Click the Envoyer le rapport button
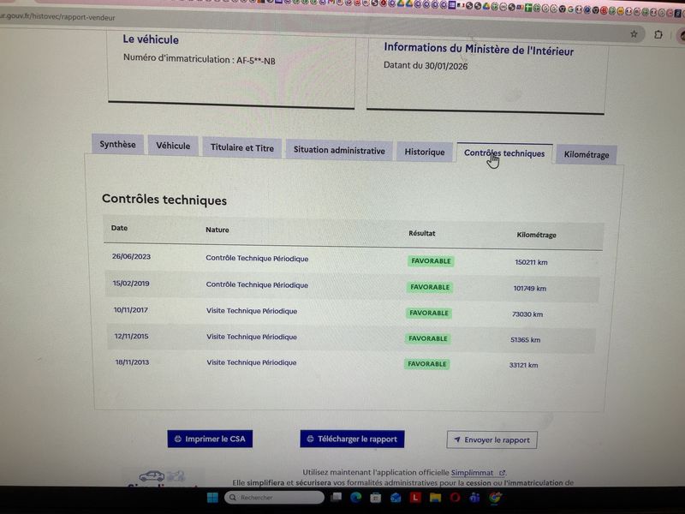The width and height of the screenshot is (685, 514). (491, 440)
